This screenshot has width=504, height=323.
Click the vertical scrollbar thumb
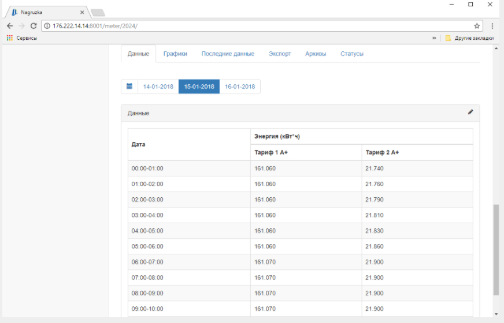pyautogui.click(x=496, y=250)
